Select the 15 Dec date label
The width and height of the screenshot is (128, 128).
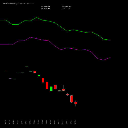tap(5, 122)
